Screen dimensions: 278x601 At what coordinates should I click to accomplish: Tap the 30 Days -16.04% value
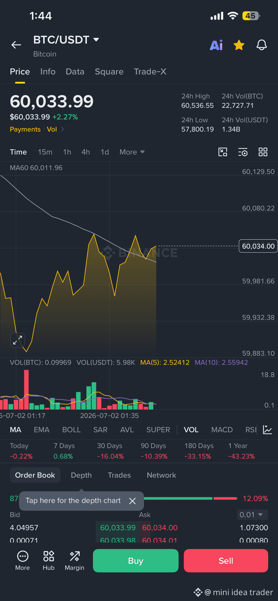(x=110, y=456)
